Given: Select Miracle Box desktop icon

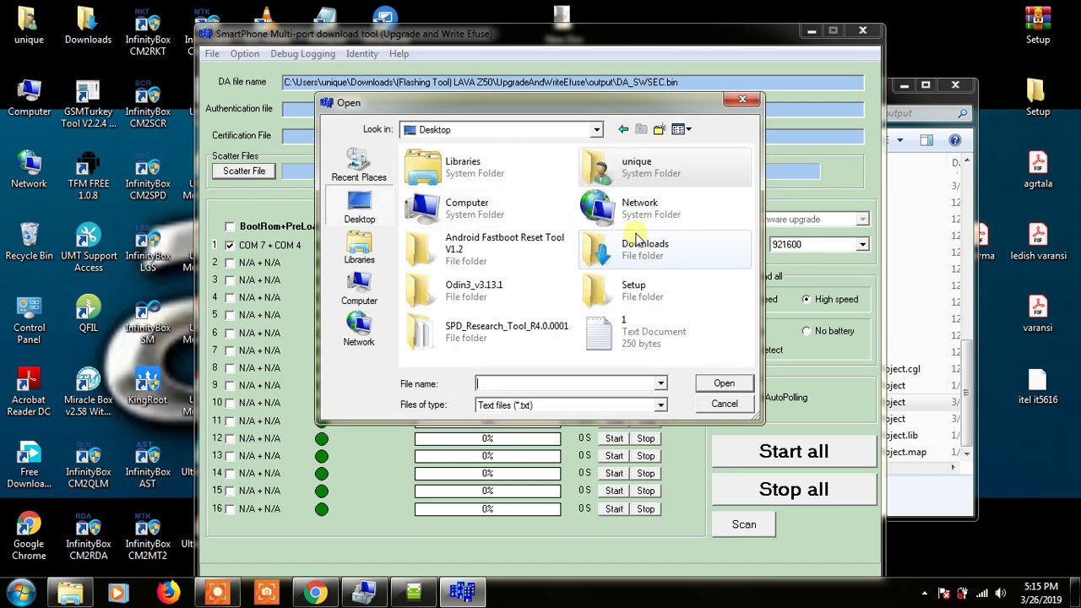Looking at the screenshot, I should point(88,392).
